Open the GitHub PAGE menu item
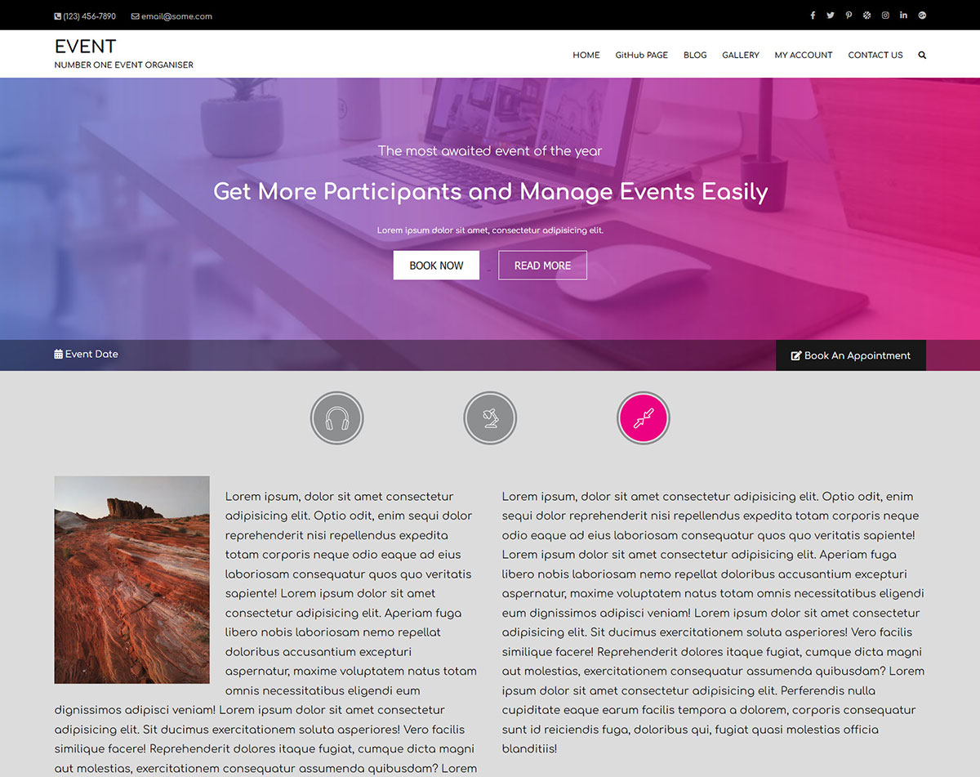Screen dimensions: 980x777 point(642,55)
